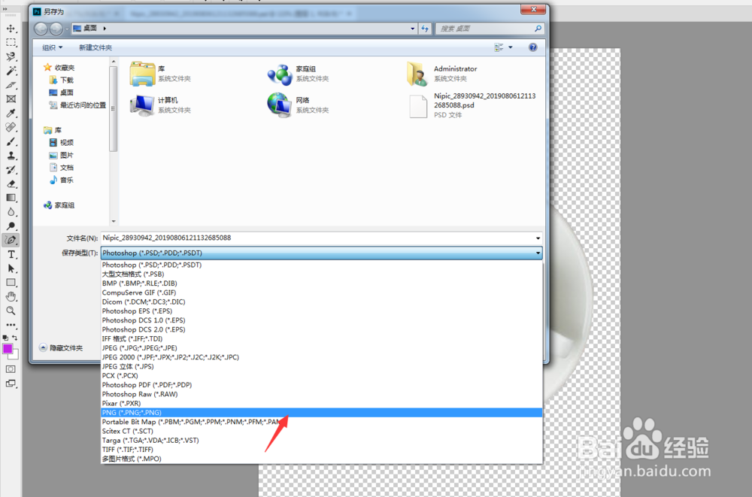This screenshot has height=497, width=752.
Task: Open 文档 library in the sidebar
Action: pyautogui.click(x=62, y=168)
